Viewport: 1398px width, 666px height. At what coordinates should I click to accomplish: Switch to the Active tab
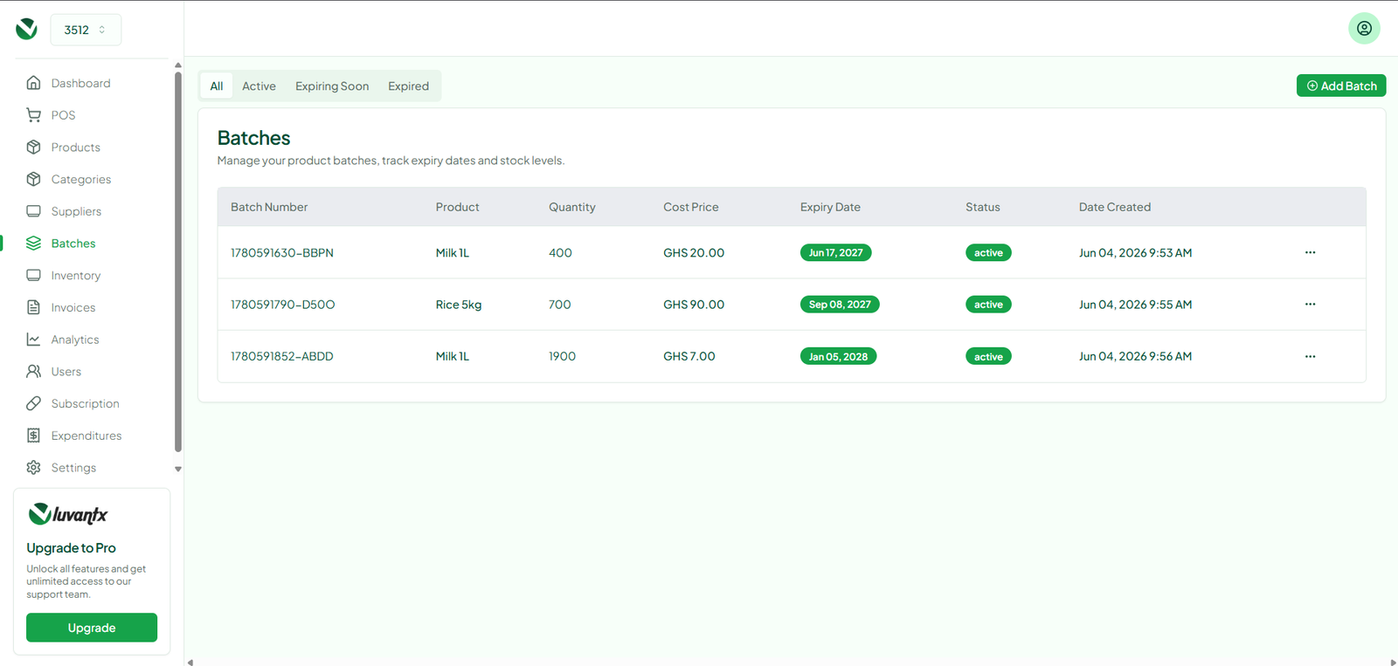(x=259, y=86)
